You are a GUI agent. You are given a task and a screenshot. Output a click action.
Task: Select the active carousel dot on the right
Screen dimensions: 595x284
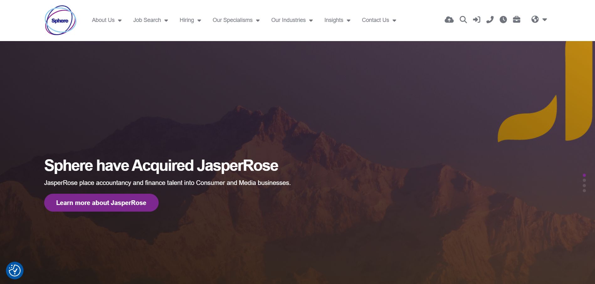pos(584,175)
